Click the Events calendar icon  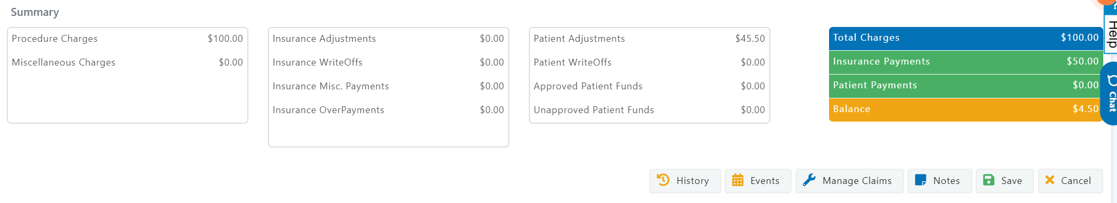[738, 180]
